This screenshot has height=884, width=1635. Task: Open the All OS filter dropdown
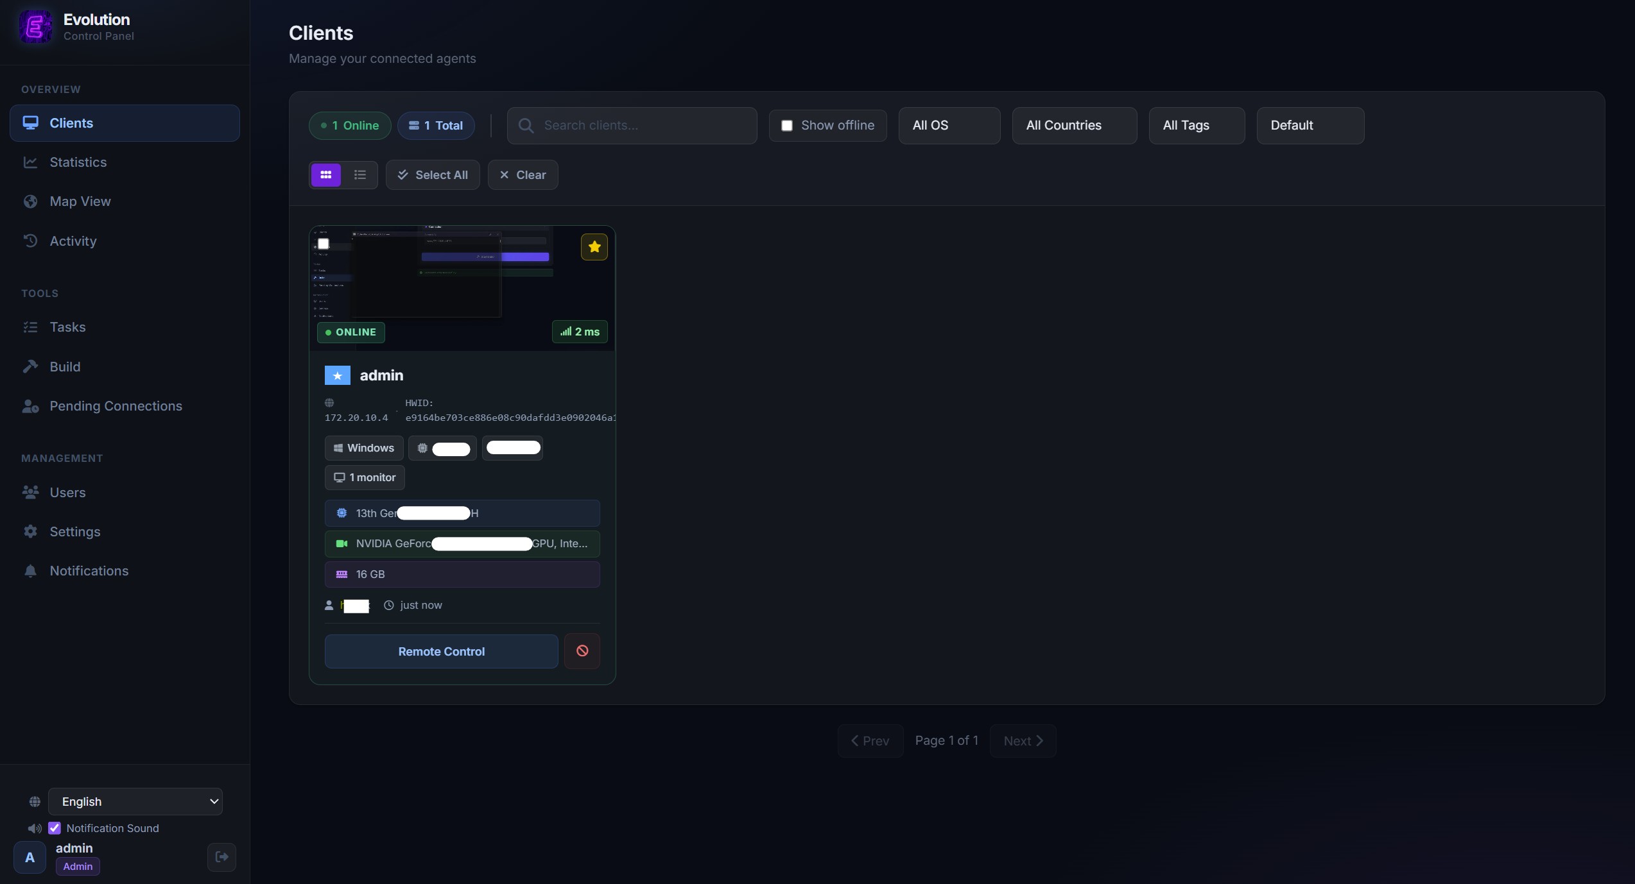[949, 126]
